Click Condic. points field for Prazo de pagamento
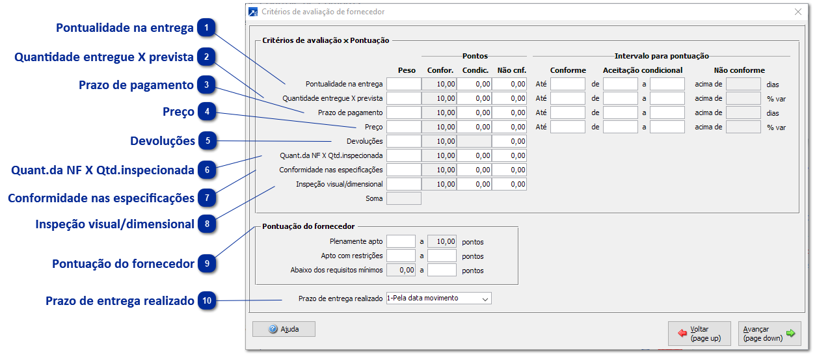The width and height of the screenshot is (817, 357). point(474,112)
